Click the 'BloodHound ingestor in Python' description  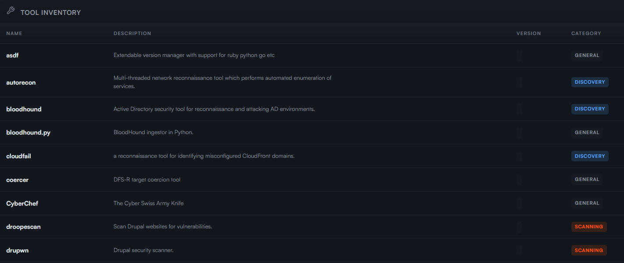pyautogui.click(x=153, y=132)
